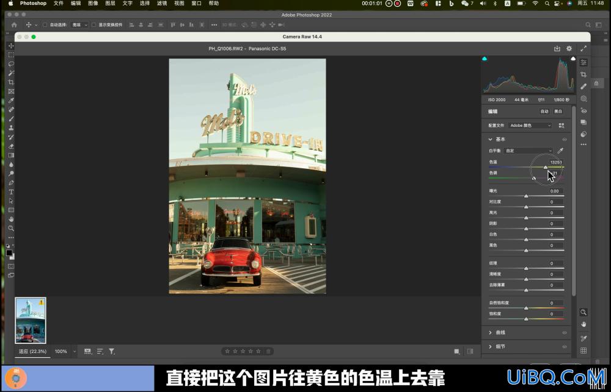Click the 曝光 slider handle
The image size is (611, 392).
[526, 196]
